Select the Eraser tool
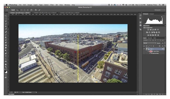This screenshot has height=99, width=170. pos(6,42)
